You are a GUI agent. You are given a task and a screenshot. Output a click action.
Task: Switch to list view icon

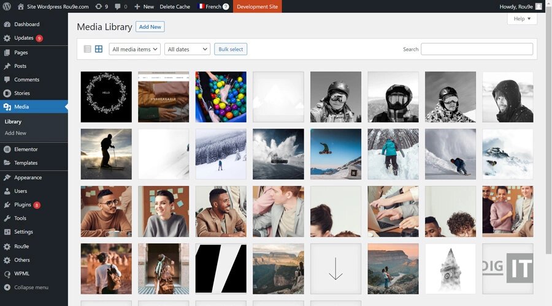[x=87, y=49]
